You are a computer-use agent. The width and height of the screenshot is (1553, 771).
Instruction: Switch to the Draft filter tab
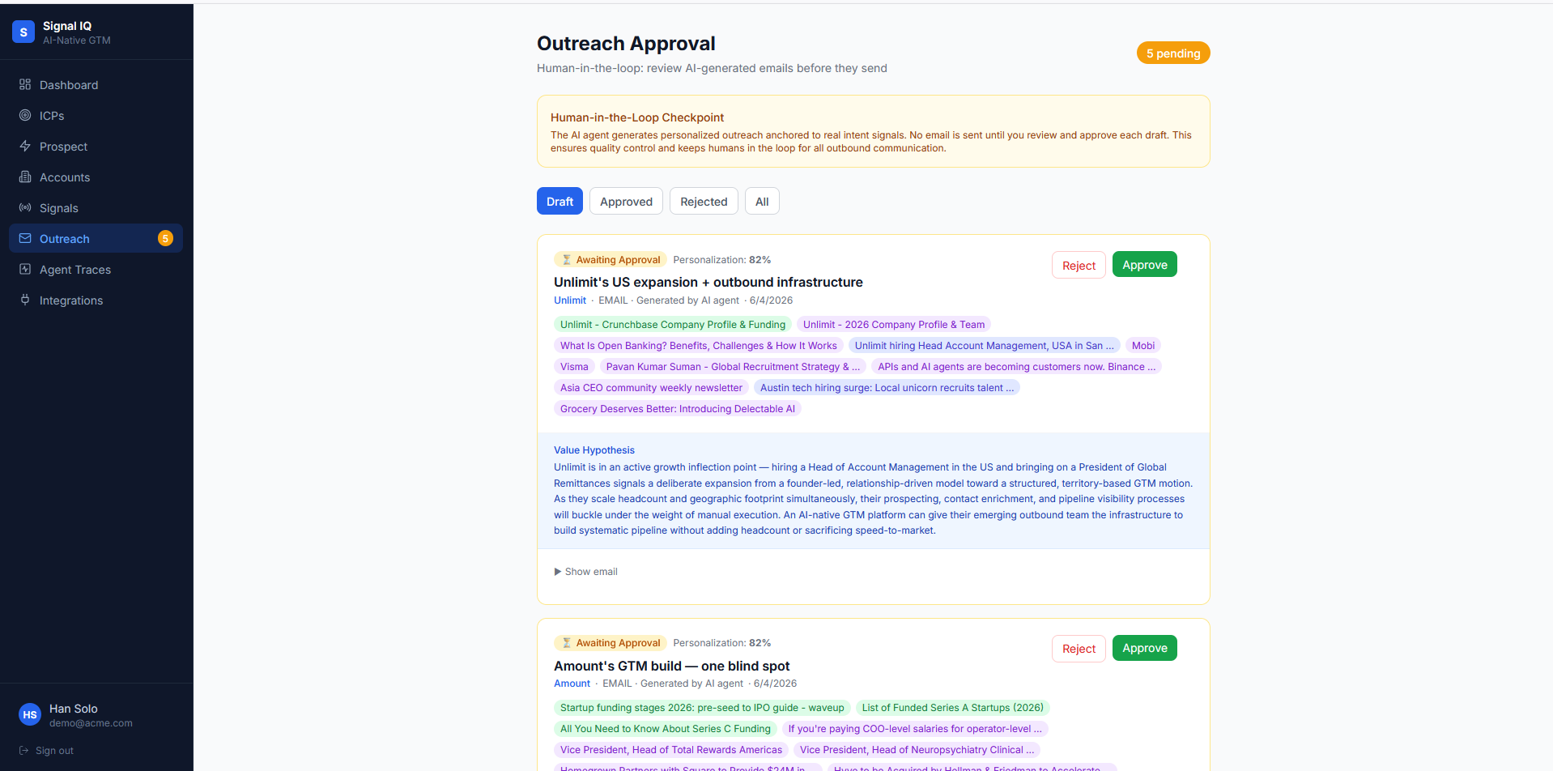[560, 201]
